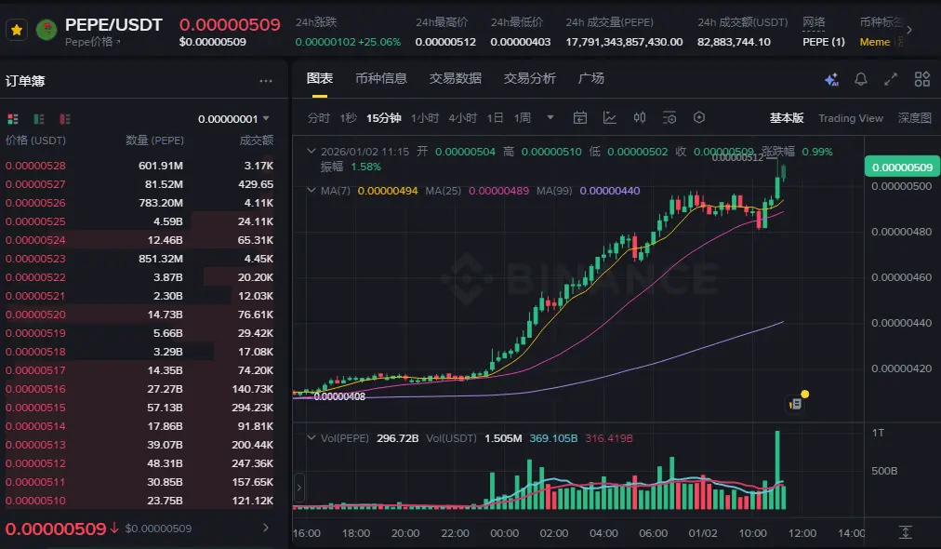Image resolution: width=941 pixels, height=549 pixels.
Task: Switch to Trading View chart mode
Action: point(851,118)
